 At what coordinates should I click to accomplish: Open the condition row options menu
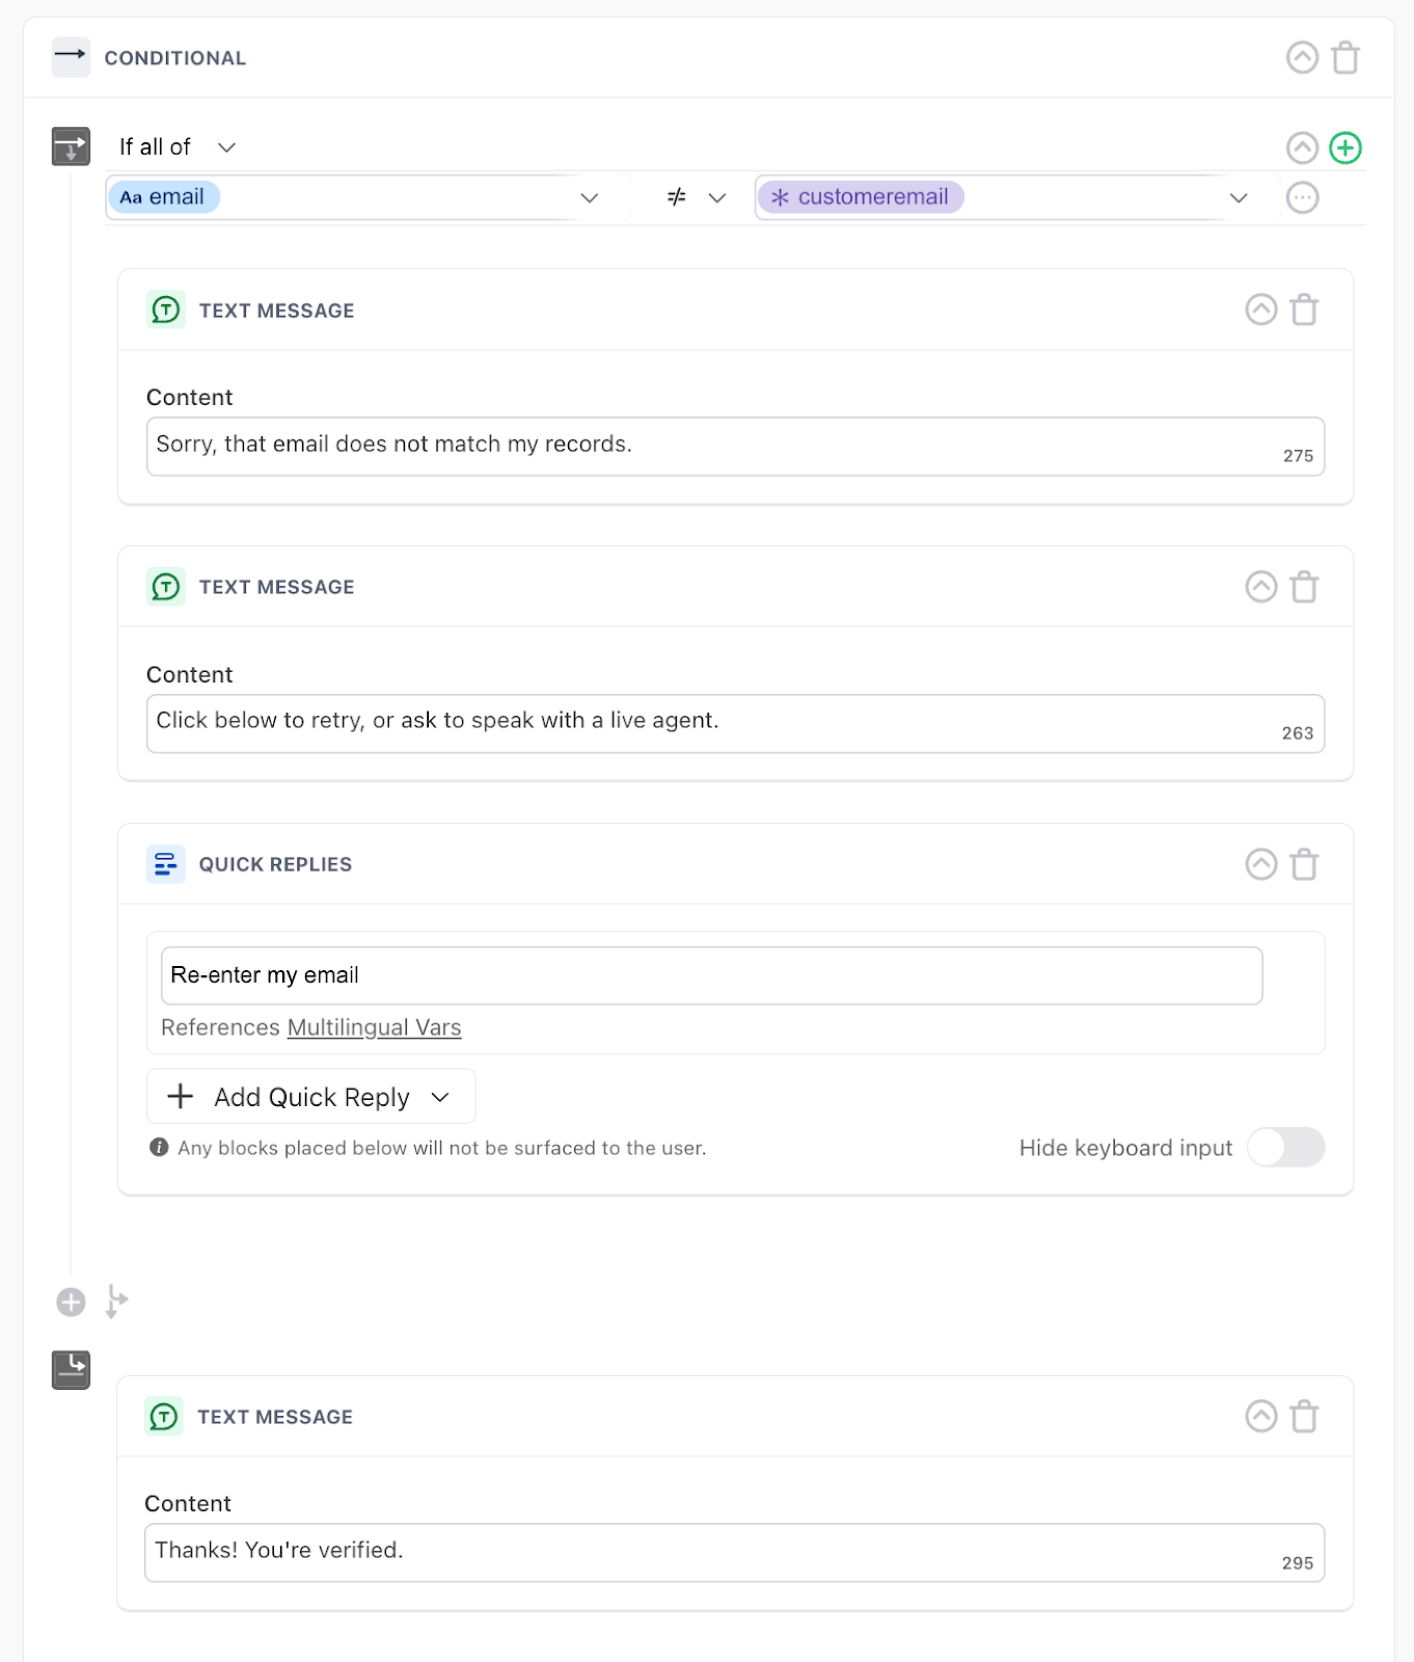(x=1302, y=197)
